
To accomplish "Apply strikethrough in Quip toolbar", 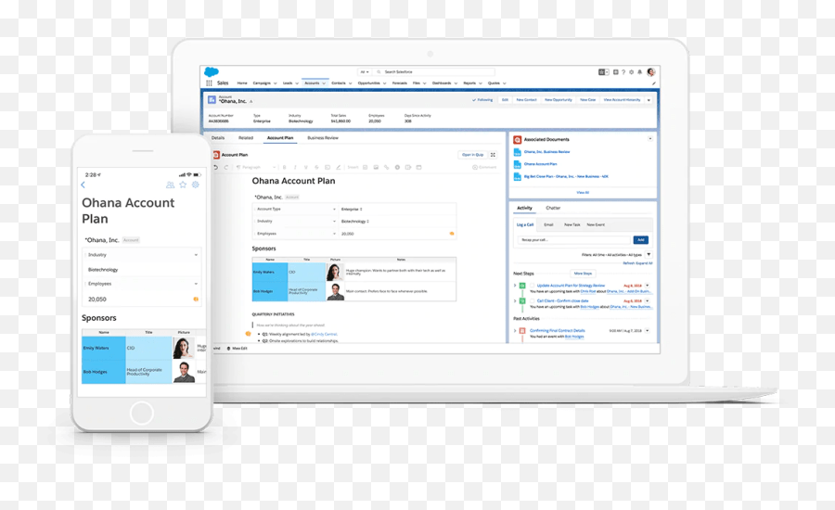I will pyautogui.click(x=316, y=167).
